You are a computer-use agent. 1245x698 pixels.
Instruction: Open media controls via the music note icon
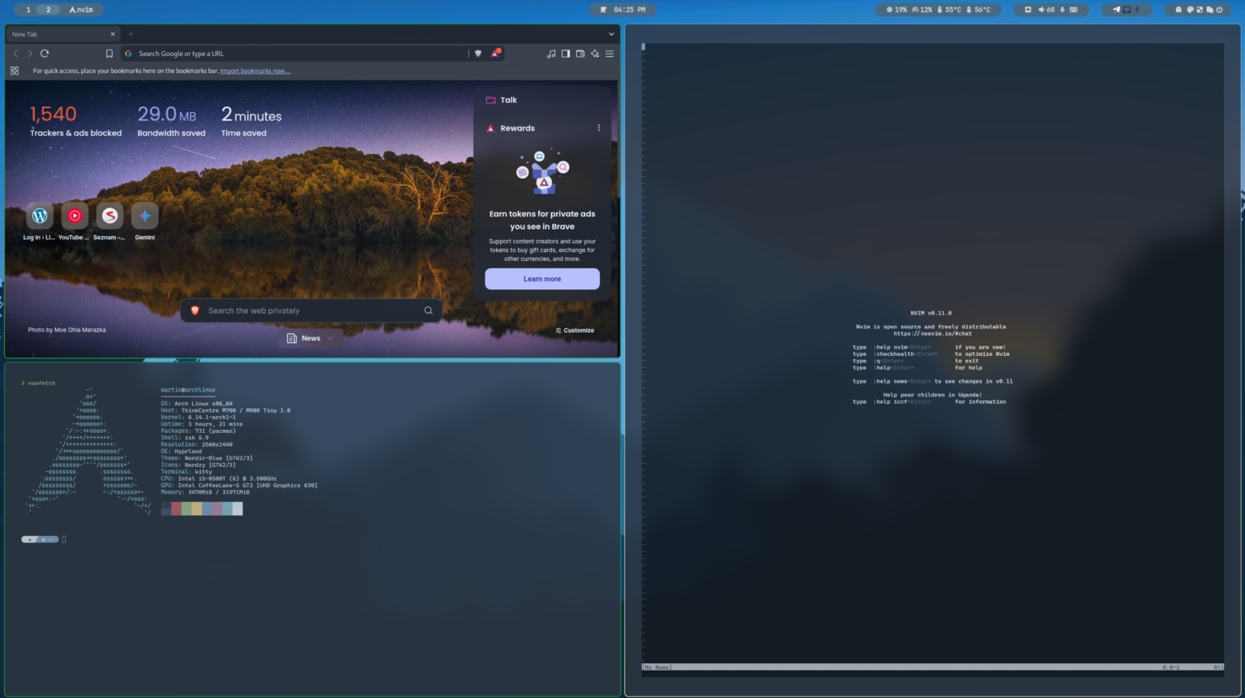551,53
